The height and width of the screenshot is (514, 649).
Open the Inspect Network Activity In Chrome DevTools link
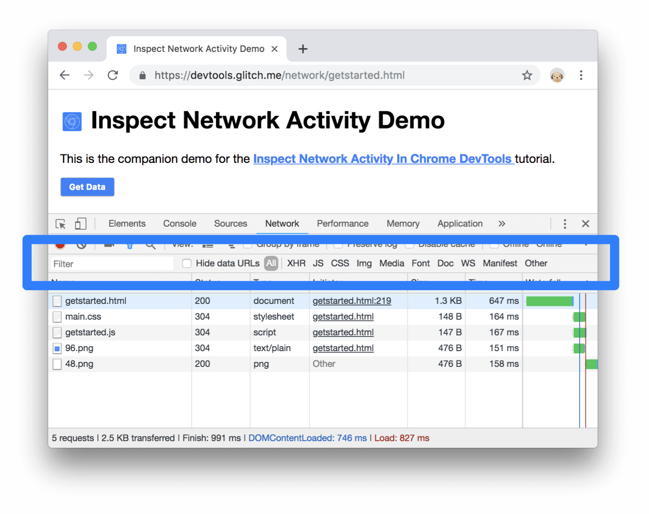coord(383,159)
